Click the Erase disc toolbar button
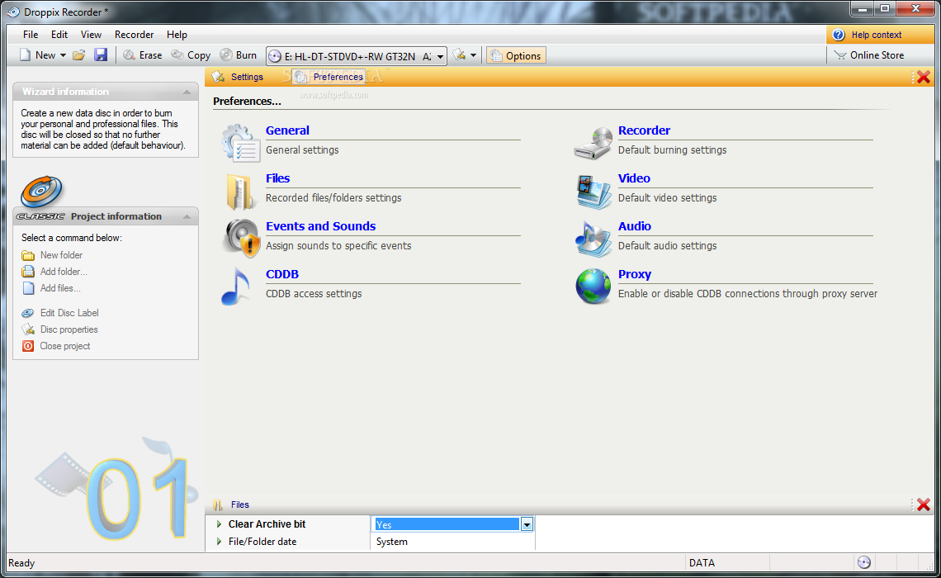This screenshot has height=578, width=941. [x=142, y=55]
